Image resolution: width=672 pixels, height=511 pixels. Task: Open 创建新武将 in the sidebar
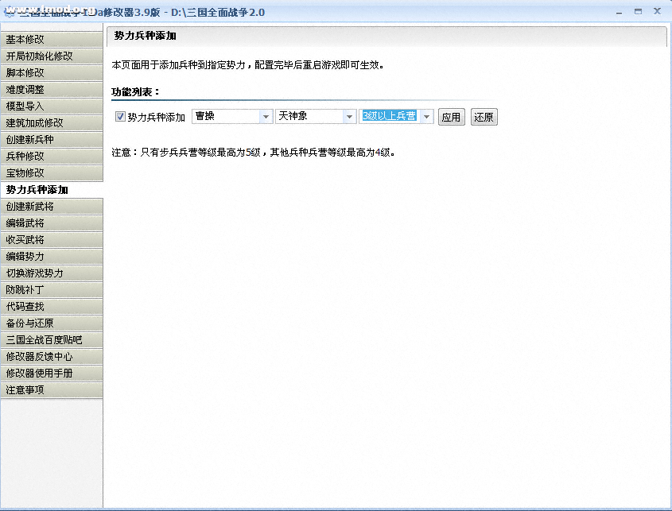point(52,207)
